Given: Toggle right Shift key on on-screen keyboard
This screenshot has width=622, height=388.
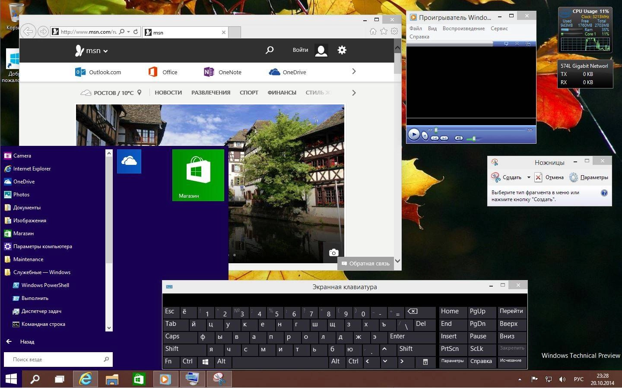Looking at the screenshot, I should point(416,349).
